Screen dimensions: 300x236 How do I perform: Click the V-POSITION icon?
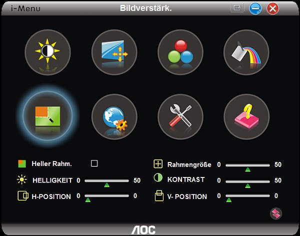point(159,195)
